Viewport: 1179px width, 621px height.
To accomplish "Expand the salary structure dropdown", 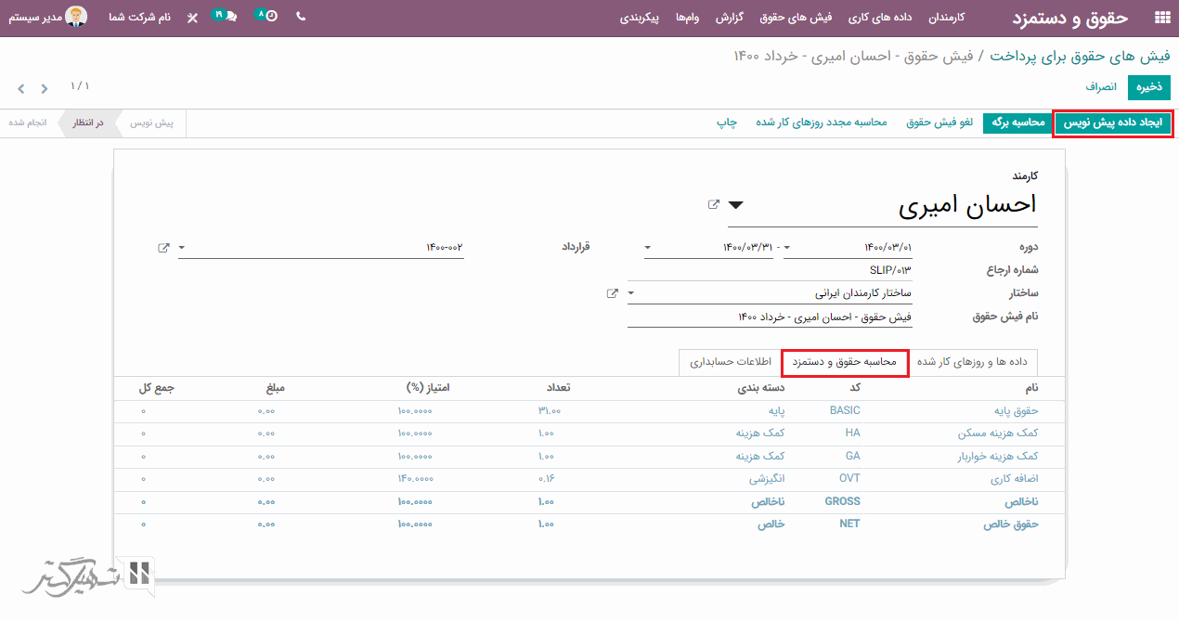I will 631,293.
